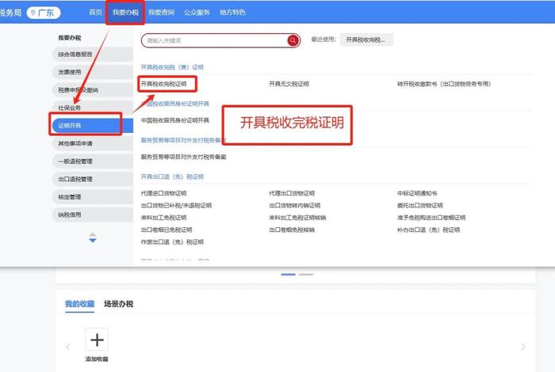Viewport: 555px width, 372px height.
Task: Click the sidebar up arrow
Action: pyautogui.click(x=93, y=235)
